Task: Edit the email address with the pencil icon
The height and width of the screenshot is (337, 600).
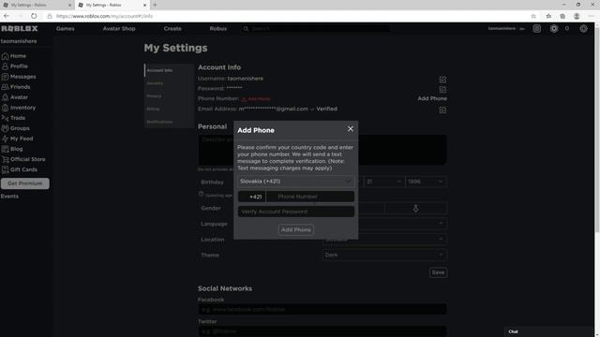Action: 442,110
